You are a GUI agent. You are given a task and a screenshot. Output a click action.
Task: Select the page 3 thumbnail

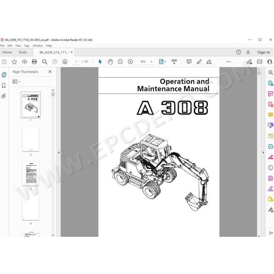coord(31,174)
